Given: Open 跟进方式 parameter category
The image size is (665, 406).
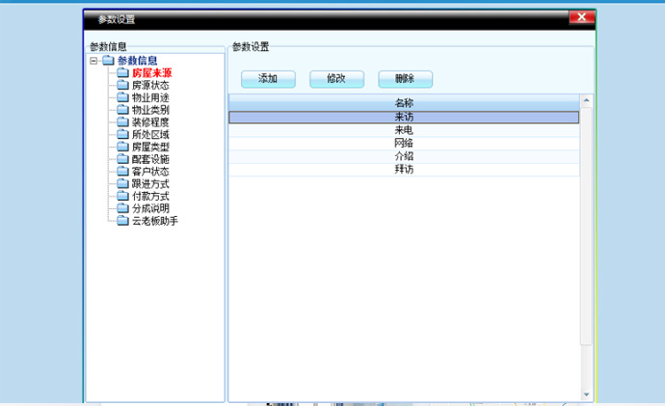Looking at the screenshot, I should [x=150, y=183].
